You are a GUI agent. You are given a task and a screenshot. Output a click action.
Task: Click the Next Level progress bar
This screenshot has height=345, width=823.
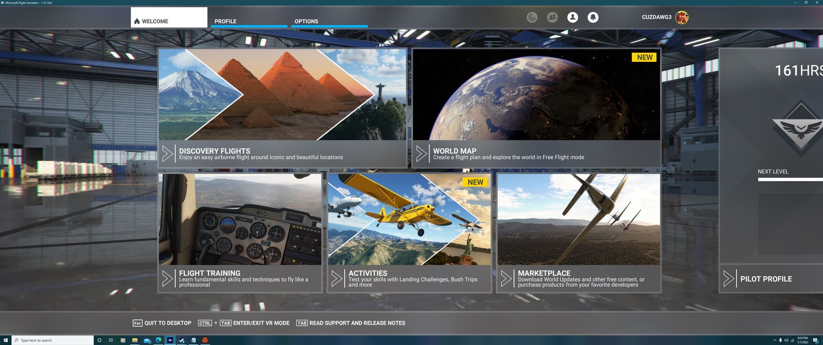(x=790, y=179)
